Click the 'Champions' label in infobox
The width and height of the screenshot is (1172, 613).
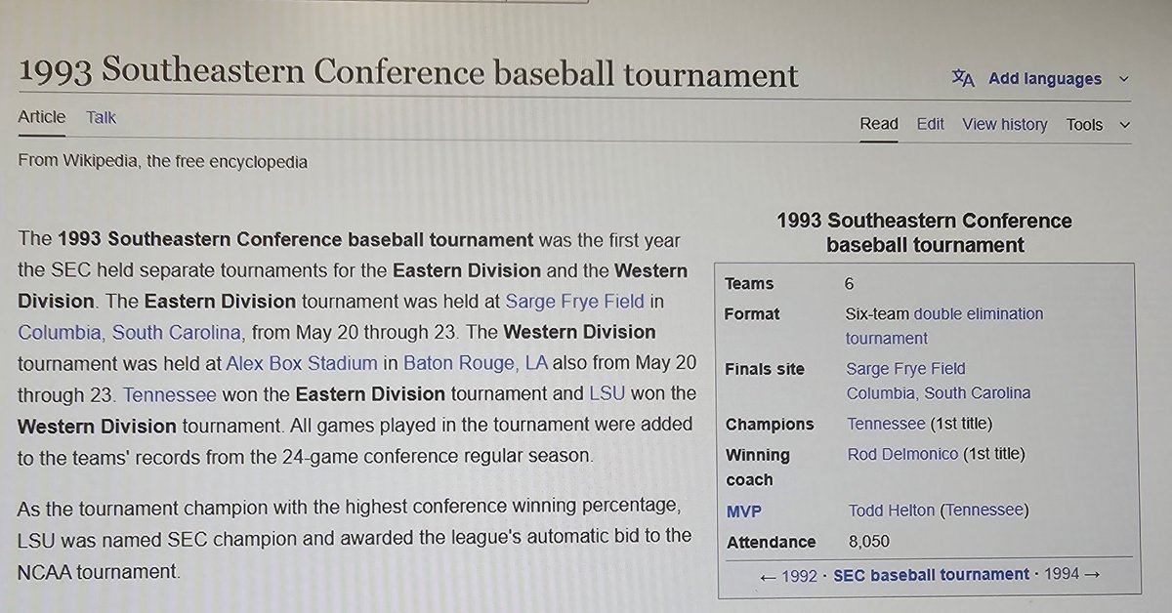pos(770,425)
